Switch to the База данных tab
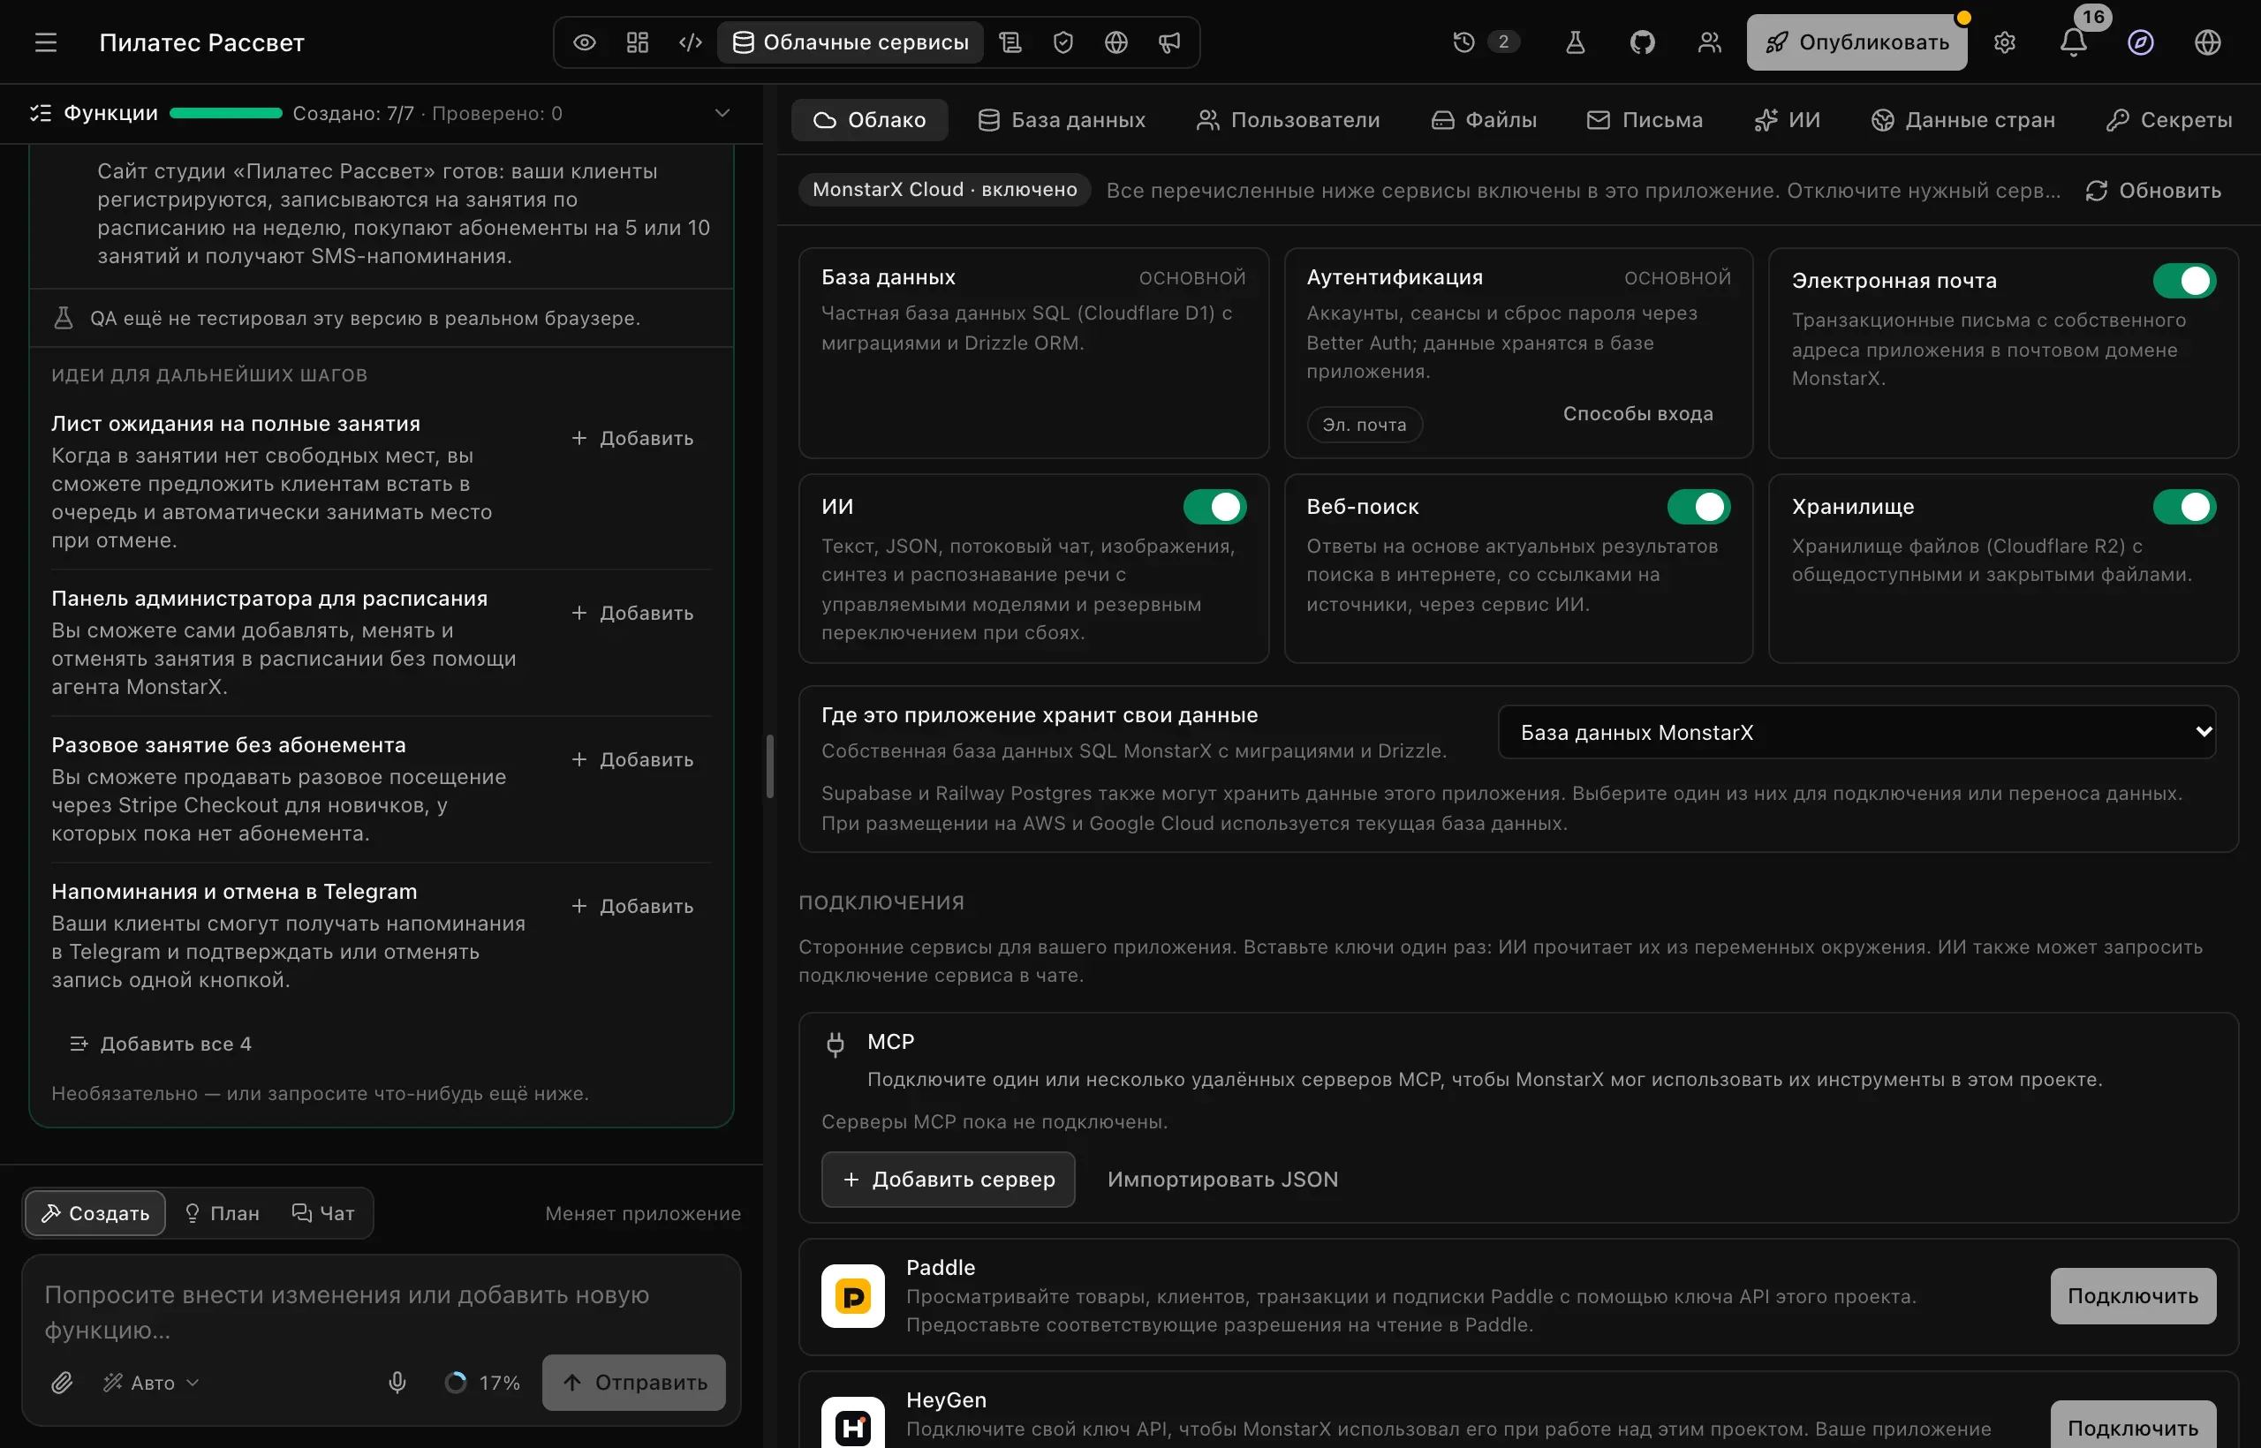2261x1448 pixels. point(1061,119)
